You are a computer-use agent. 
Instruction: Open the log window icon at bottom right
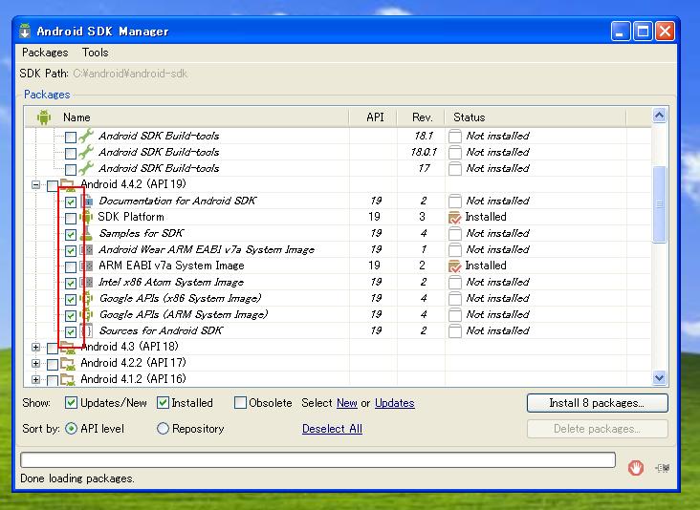click(x=663, y=468)
